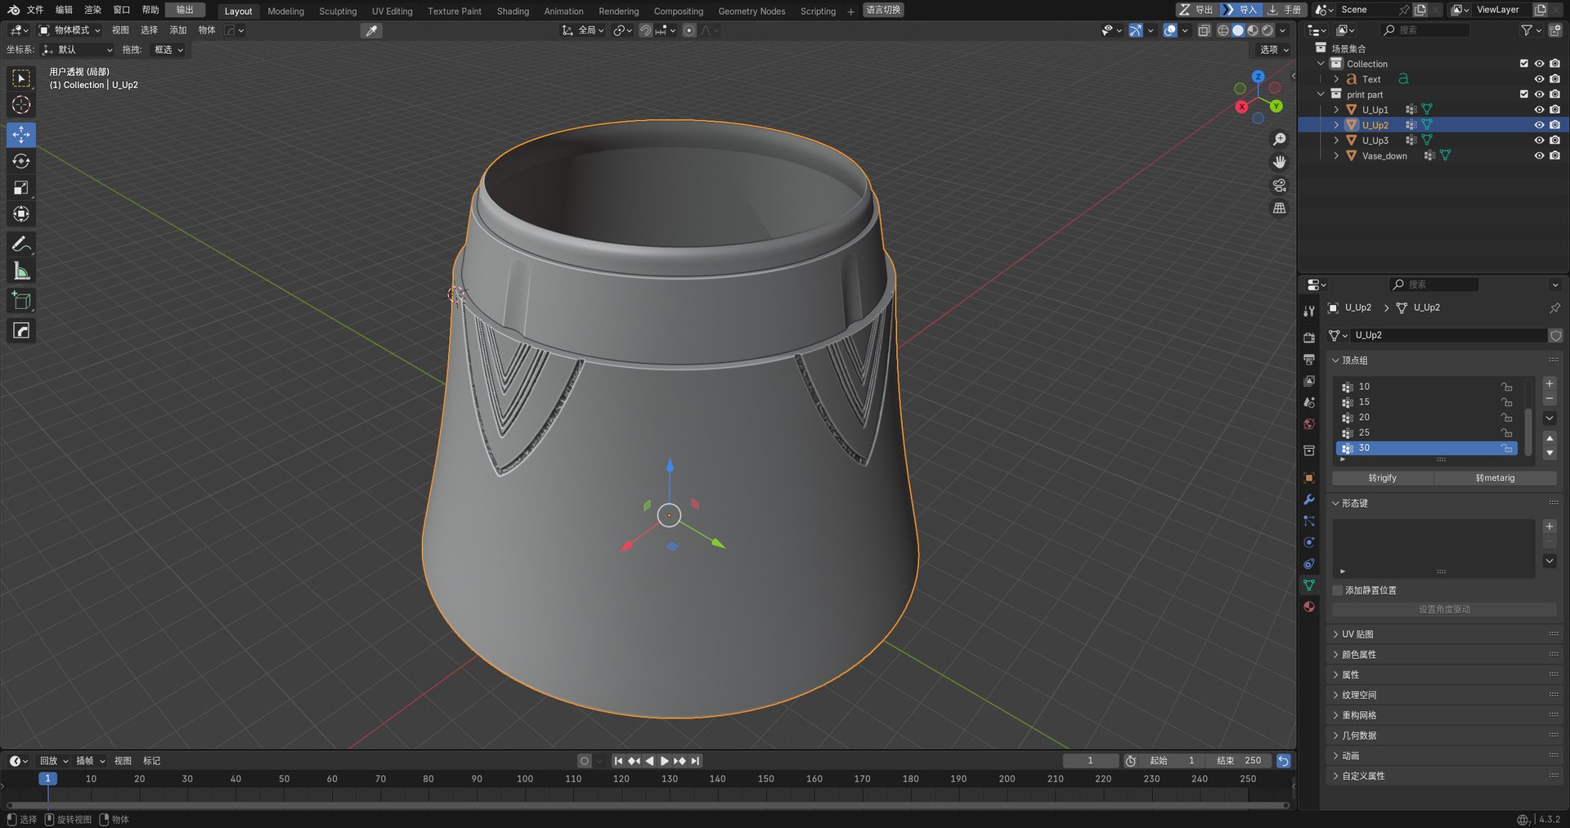This screenshot has height=828, width=1570.
Task: Click the outliner search field
Action: (1424, 30)
